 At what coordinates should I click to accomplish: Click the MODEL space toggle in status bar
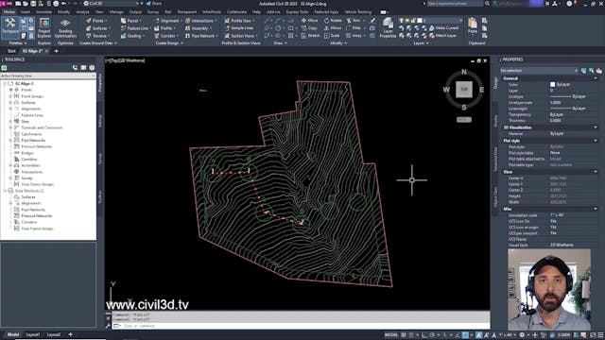pos(390,335)
